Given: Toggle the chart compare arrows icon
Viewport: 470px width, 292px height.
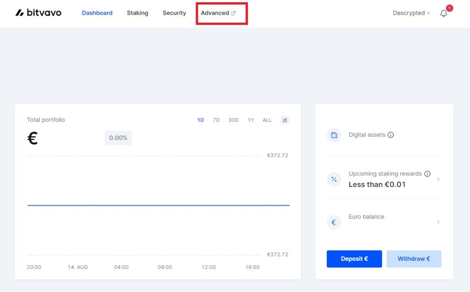Looking at the screenshot, I should click(285, 120).
